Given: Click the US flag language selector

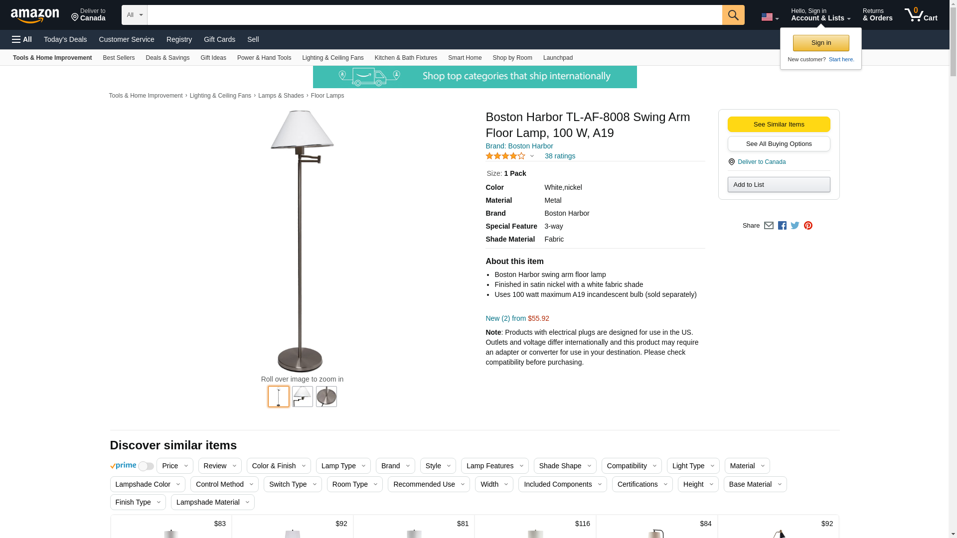Looking at the screenshot, I should tap(770, 17).
